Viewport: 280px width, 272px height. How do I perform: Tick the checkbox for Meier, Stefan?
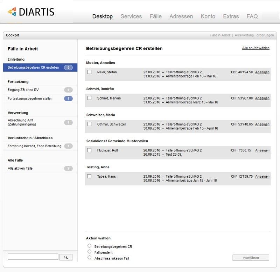(89, 72)
